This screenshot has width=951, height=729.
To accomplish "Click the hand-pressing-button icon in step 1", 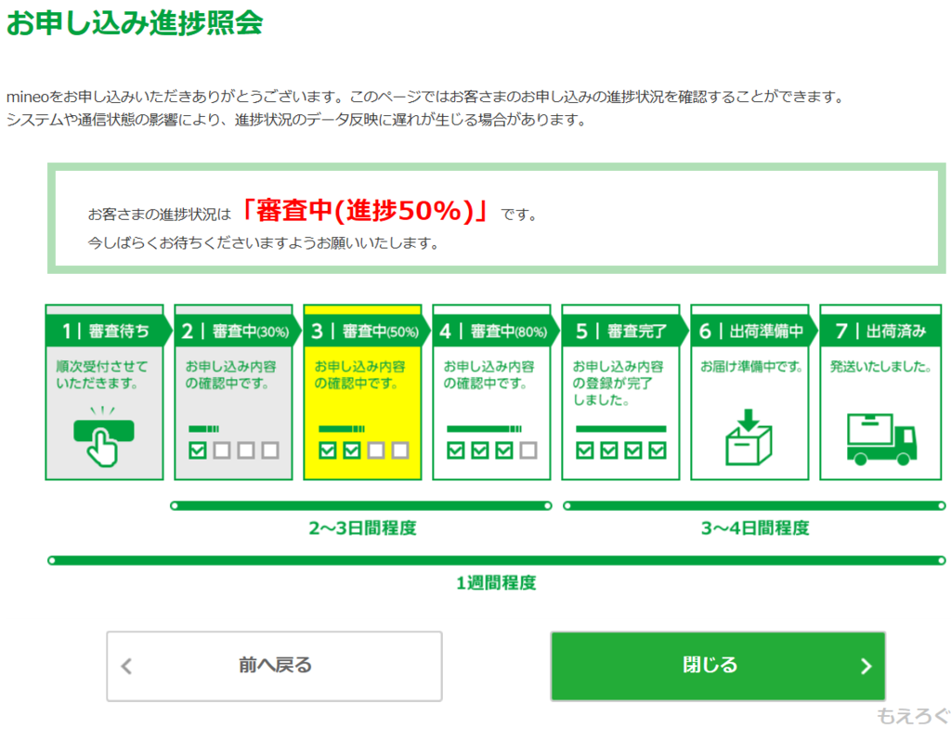I will tap(104, 436).
